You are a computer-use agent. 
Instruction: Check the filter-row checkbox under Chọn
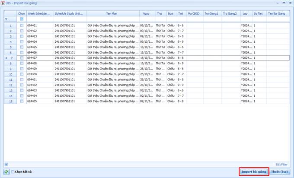coord(22,19)
